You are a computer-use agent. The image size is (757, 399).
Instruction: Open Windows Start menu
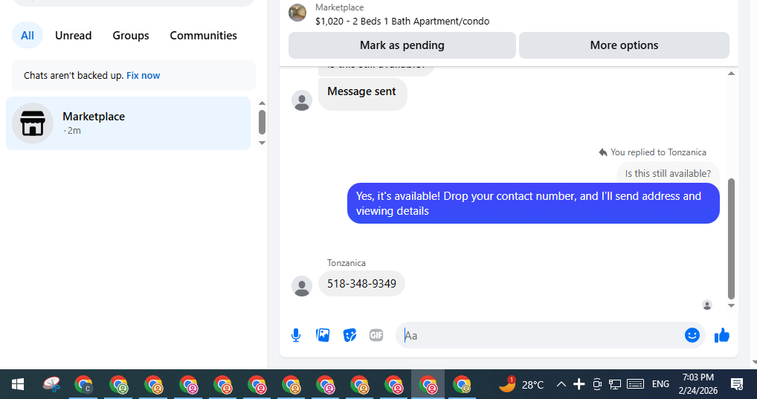click(18, 385)
